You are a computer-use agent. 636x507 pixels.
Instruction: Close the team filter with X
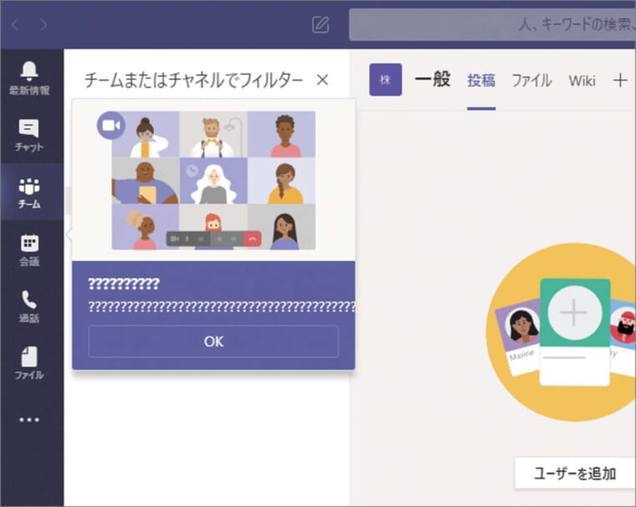click(x=322, y=80)
